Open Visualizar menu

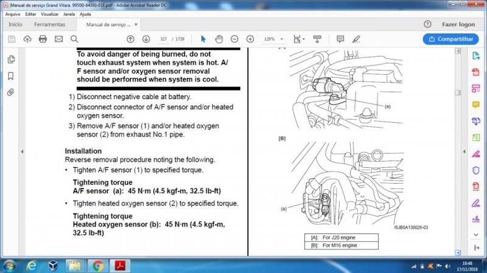50,14
